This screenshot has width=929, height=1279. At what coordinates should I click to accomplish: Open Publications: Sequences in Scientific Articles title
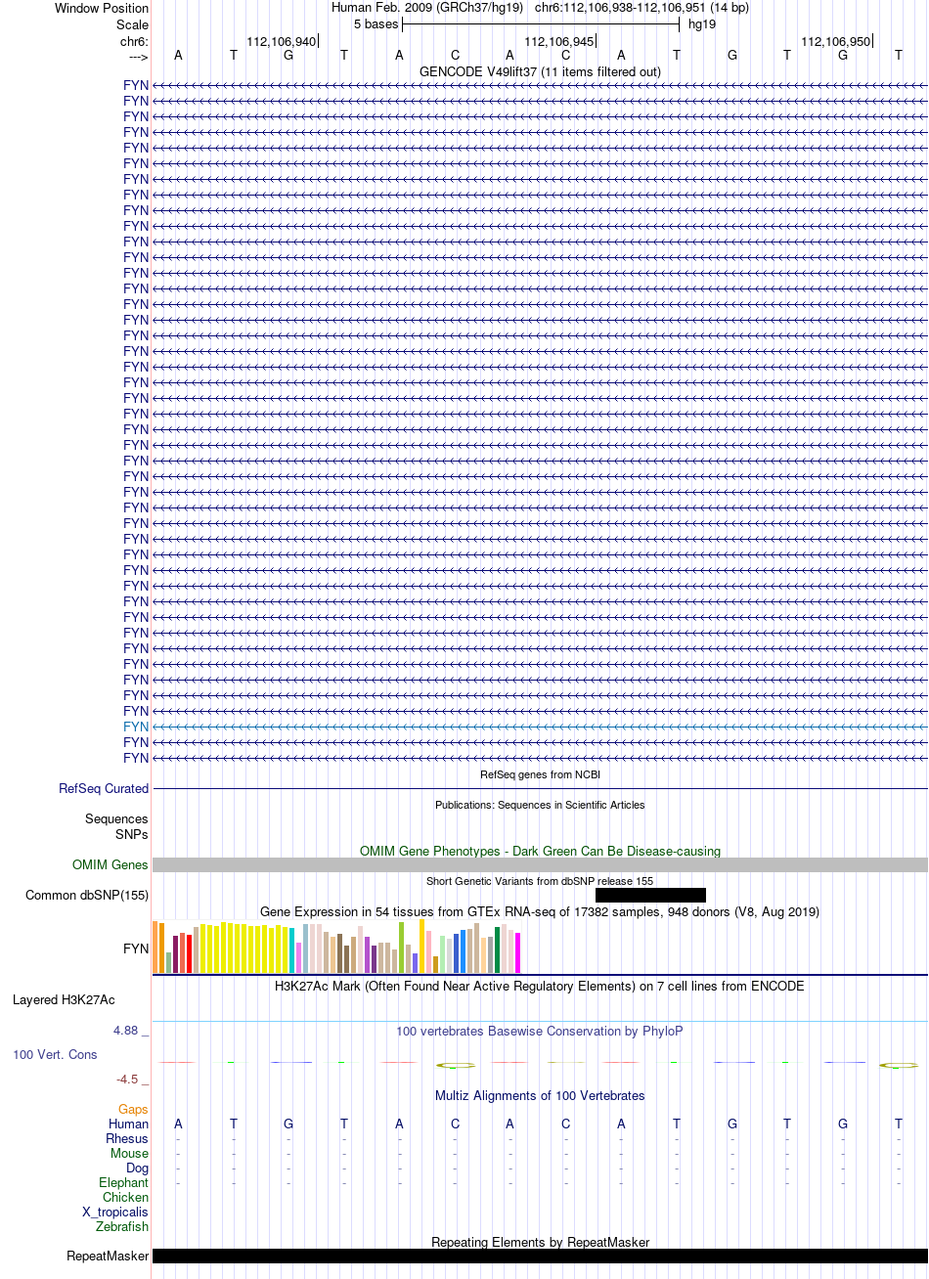point(540,805)
